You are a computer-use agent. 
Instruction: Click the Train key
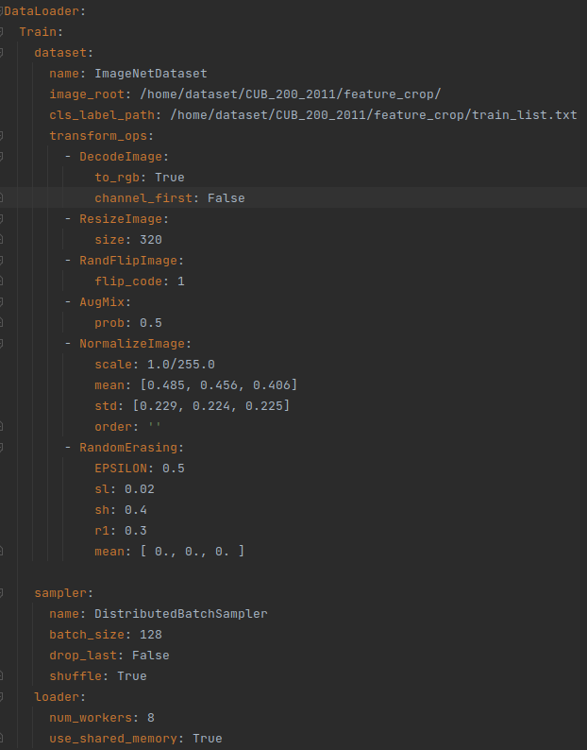(38, 32)
